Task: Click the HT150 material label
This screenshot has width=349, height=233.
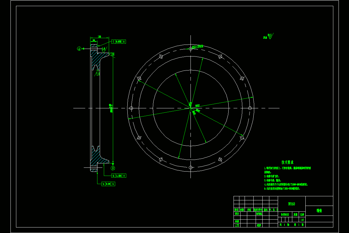Action: coord(291,204)
